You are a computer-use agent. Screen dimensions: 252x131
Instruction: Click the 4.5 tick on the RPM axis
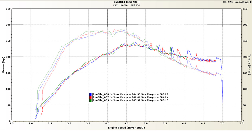127,124
